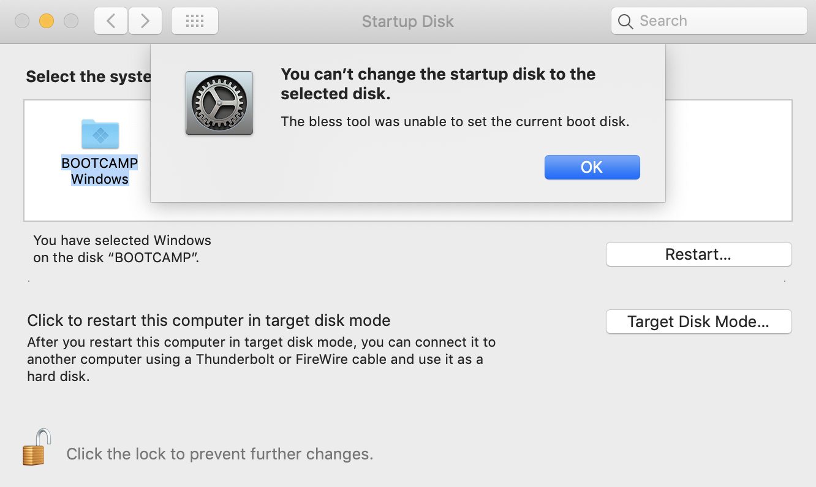
Task: Click the Target Disk Mode button
Action: pos(698,321)
